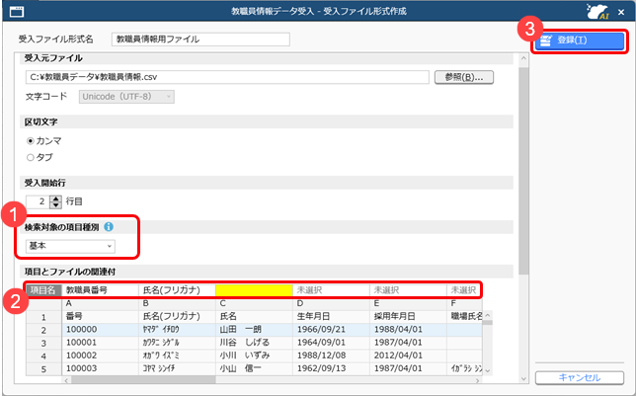Click the 採用年月日 header cell in row 1

(408, 316)
